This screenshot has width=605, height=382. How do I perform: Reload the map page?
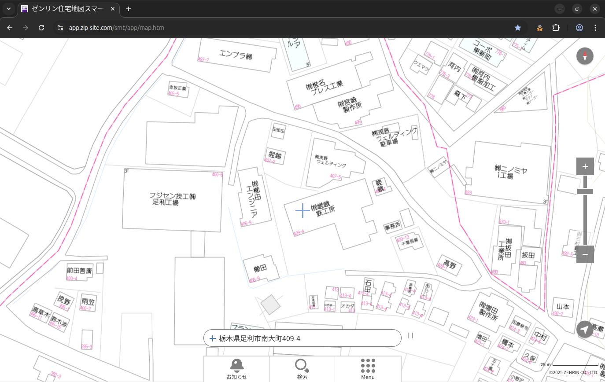[41, 28]
